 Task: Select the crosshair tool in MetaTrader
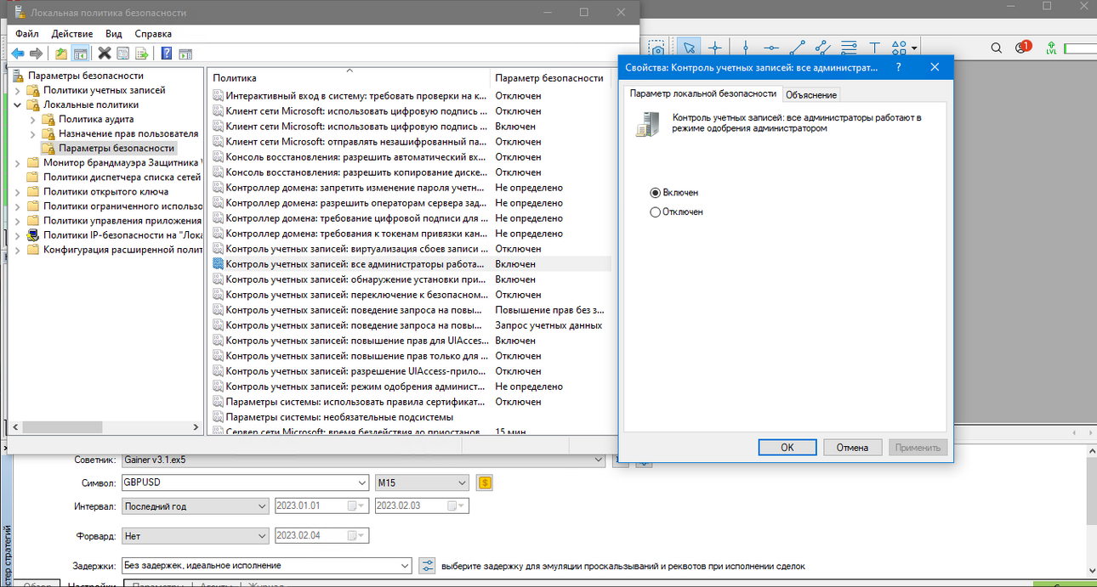pyautogui.click(x=715, y=48)
